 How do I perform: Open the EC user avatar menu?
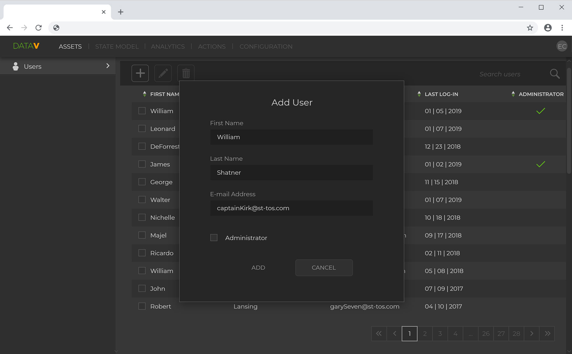[x=562, y=46]
